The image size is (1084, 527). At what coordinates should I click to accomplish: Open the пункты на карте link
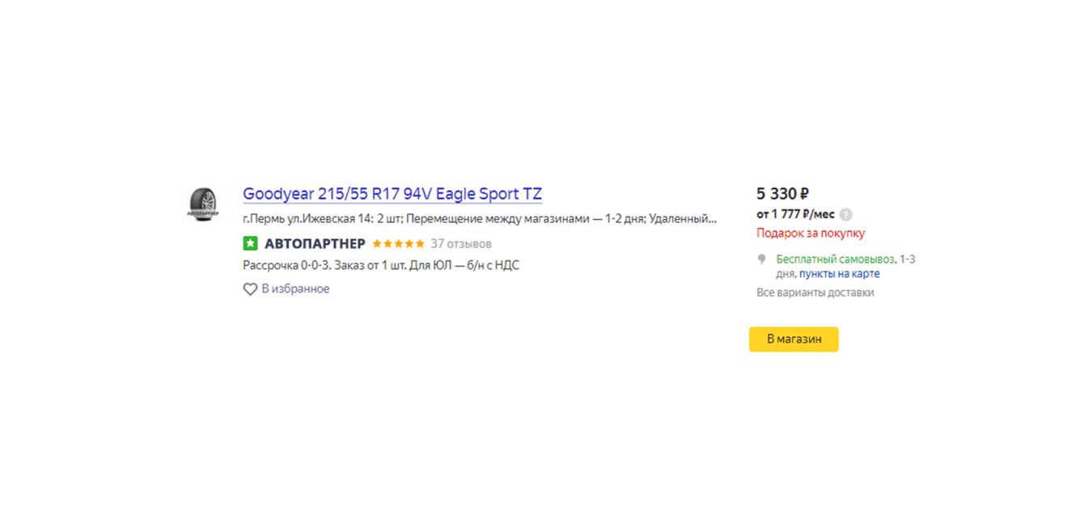(x=840, y=274)
